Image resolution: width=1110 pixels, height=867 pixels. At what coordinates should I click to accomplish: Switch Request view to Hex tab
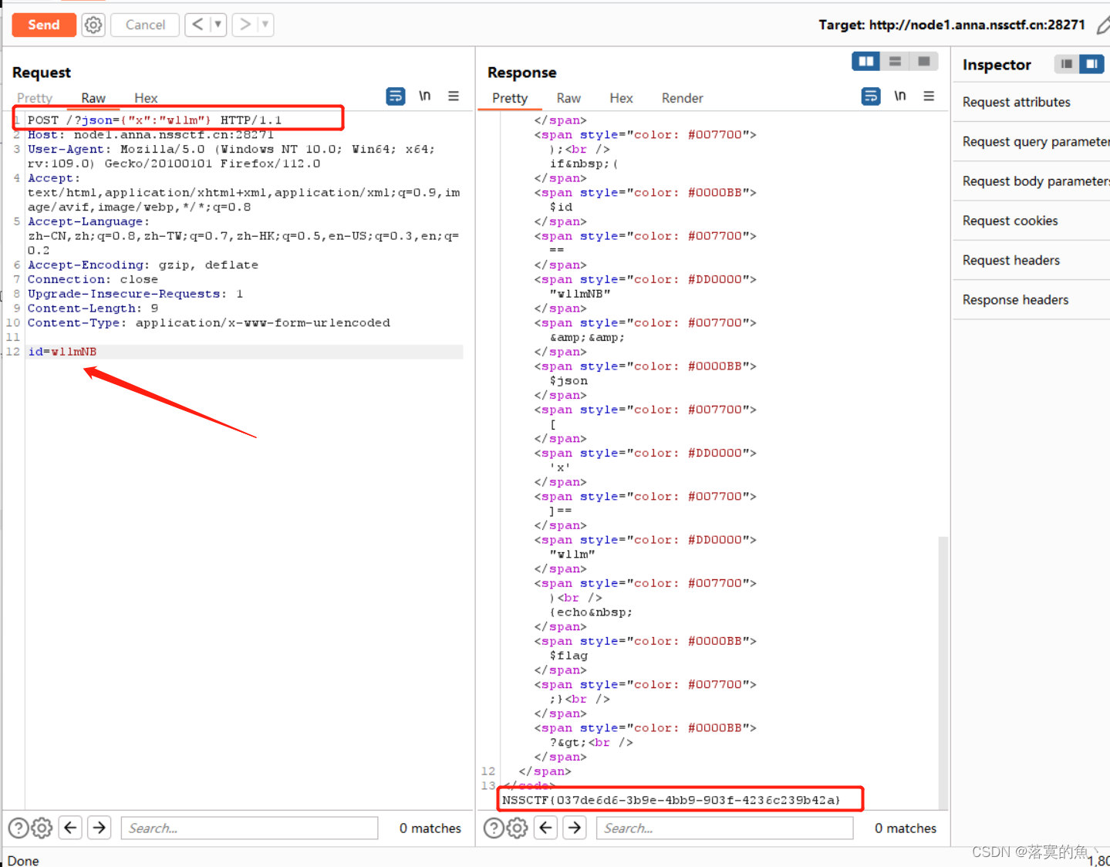pos(146,98)
